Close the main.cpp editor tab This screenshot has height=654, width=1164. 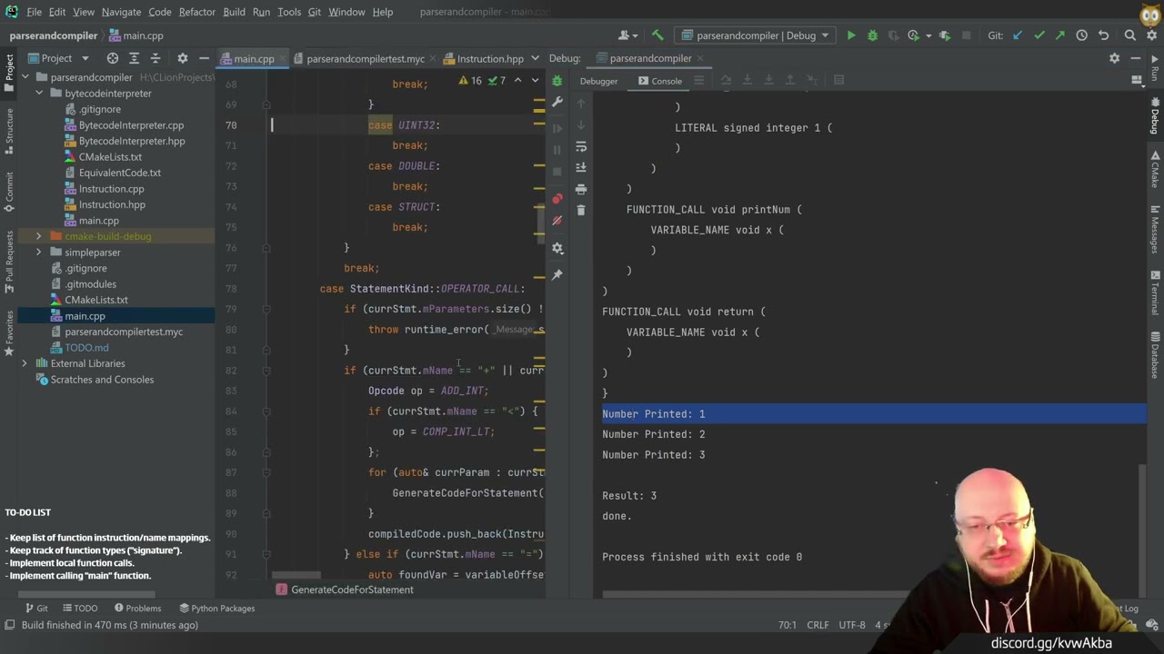pos(285,59)
